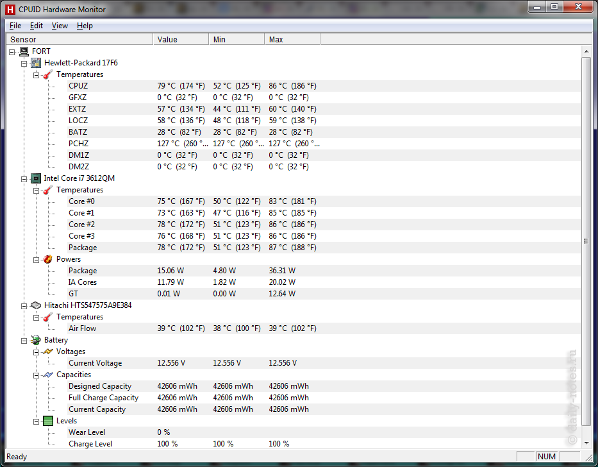Click the vertical scrollbar down arrow

pos(586,443)
